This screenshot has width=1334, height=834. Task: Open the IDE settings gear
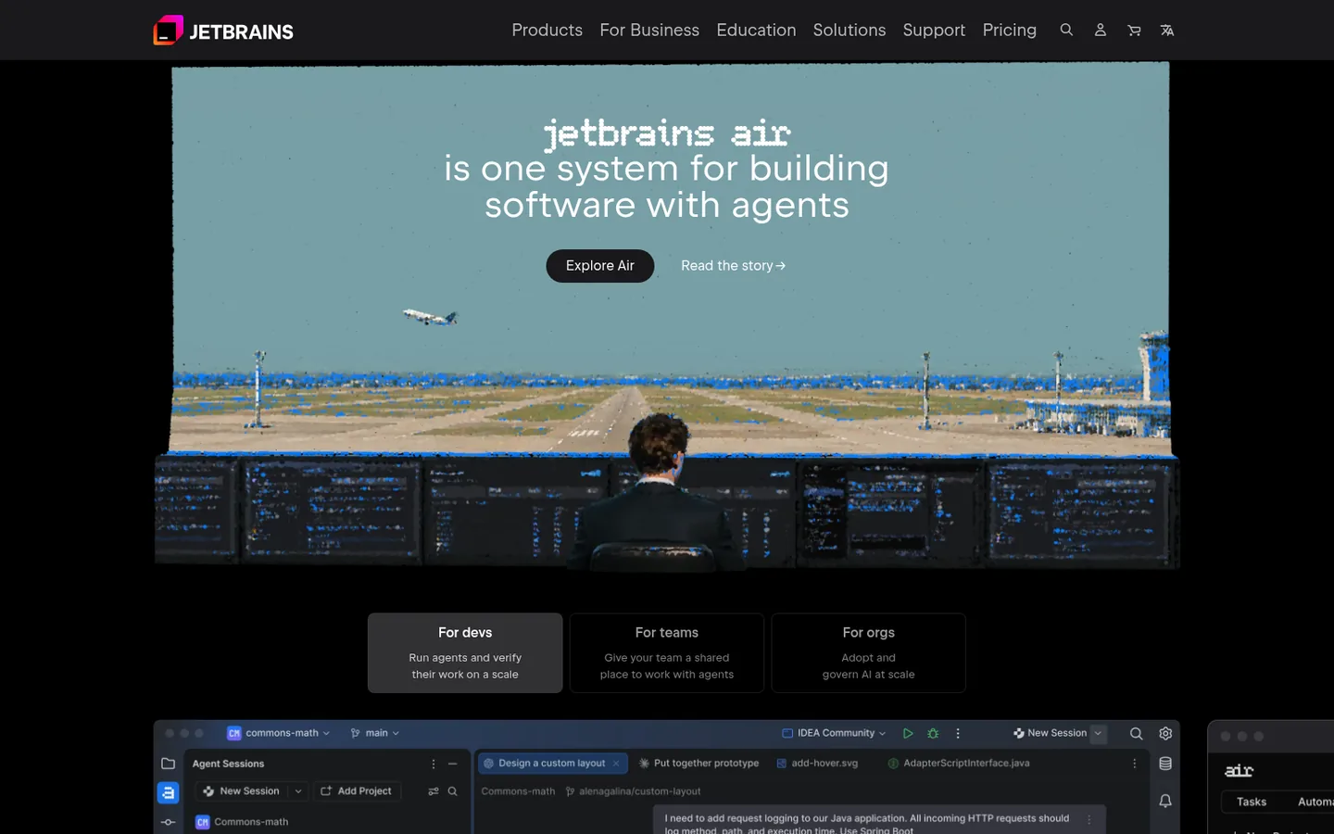pyautogui.click(x=1165, y=733)
